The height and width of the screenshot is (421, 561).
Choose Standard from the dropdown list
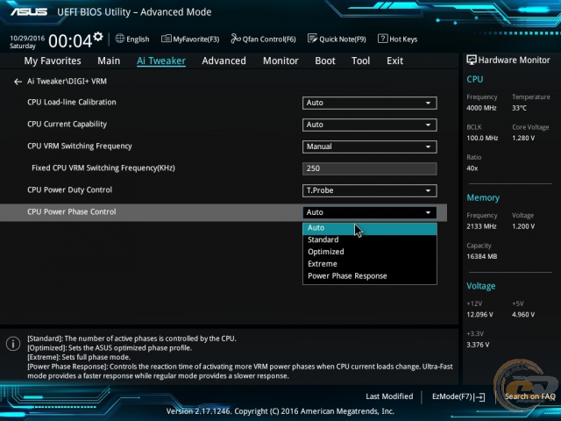click(x=370, y=239)
